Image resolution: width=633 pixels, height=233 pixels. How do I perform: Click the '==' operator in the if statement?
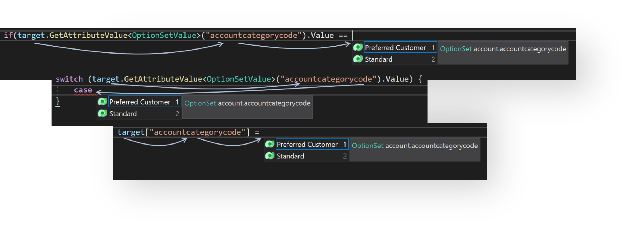(x=343, y=36)
